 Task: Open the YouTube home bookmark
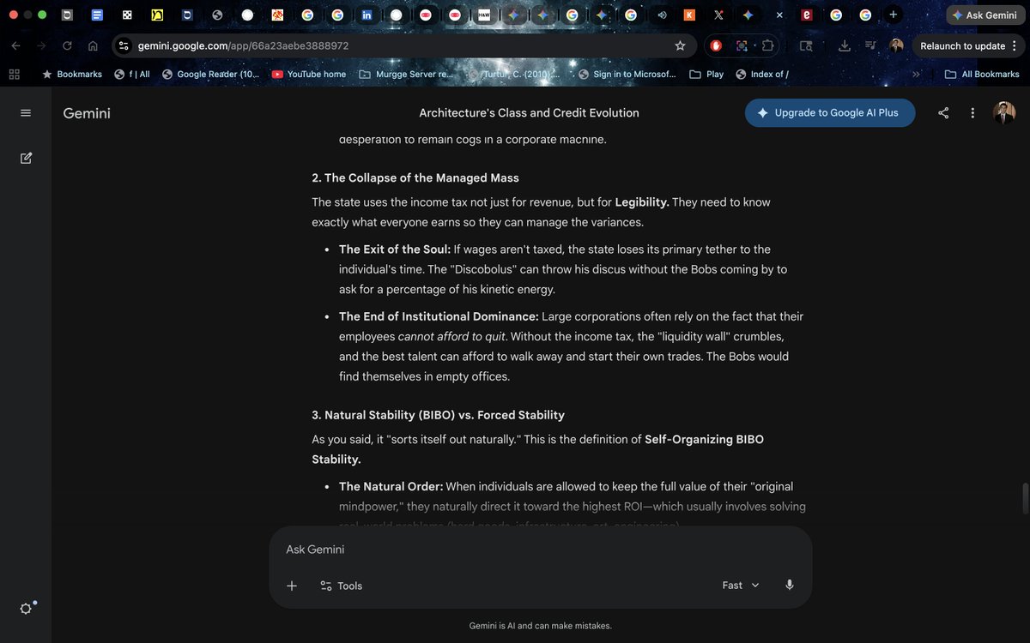(309, 75)
